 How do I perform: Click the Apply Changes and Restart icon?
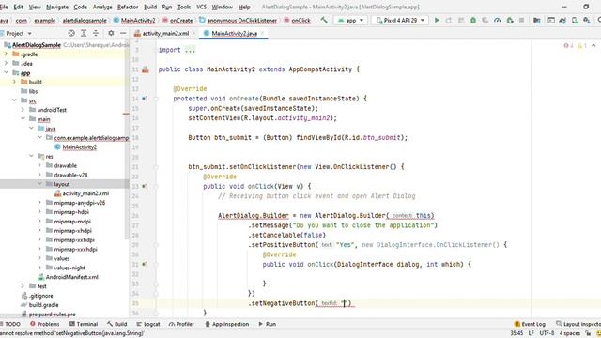pyautogui.click(x=449, y=20)
